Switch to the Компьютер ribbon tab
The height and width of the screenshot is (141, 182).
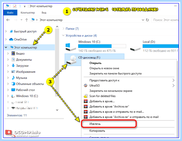point(28,13)
